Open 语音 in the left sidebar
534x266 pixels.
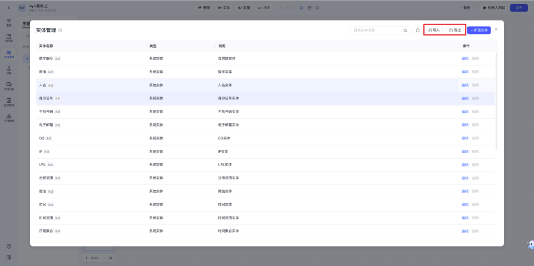[x=9, y=70]
